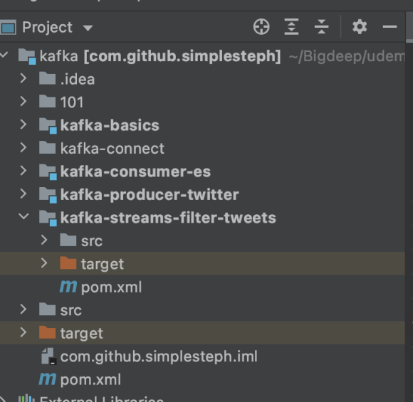The image size is (413, 402).
Task: Expand the 101 folder
Action: [x=23, y=101]
